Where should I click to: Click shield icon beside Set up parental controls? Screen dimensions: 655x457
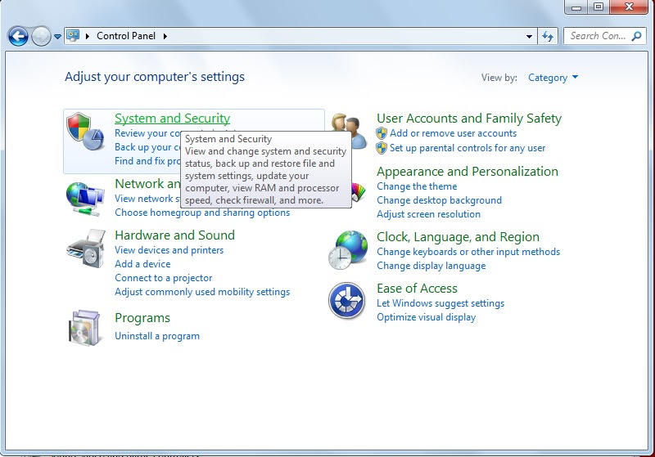pyautogui.click(x=382, y=148)
